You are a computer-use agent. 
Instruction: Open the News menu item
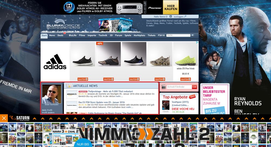coord(52,35)
